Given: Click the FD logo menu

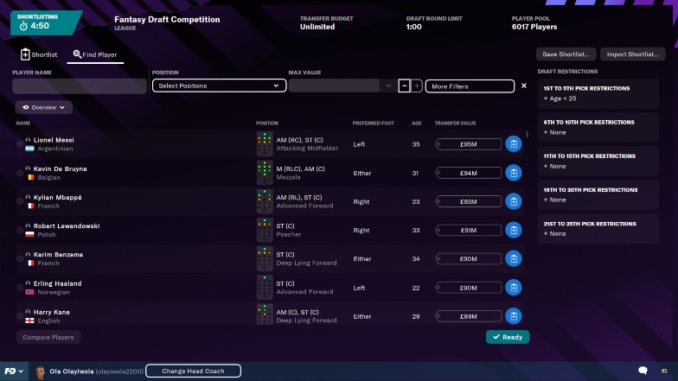Looking at the screenshot, I should pyautogui.click(x=14, y=371).
